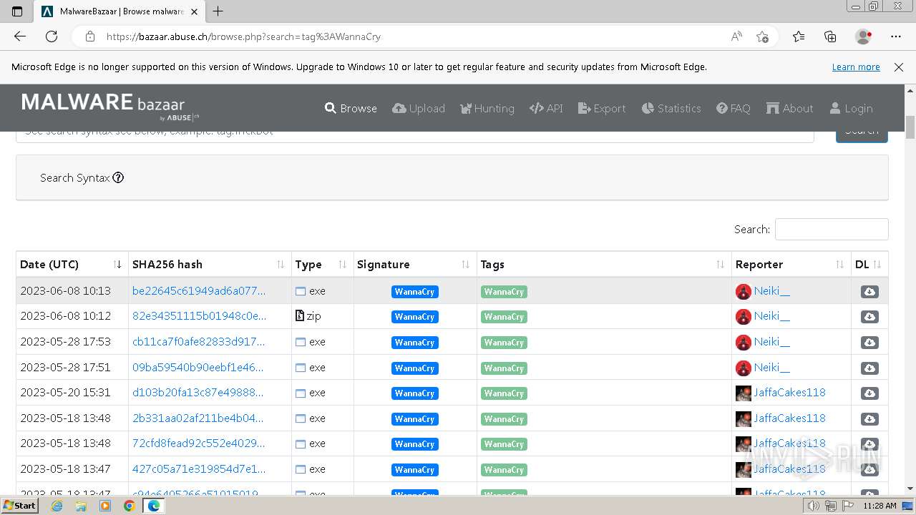Open About in navigation menu
The width and height of the screenshot is (916, 515).
coord(790,108)
